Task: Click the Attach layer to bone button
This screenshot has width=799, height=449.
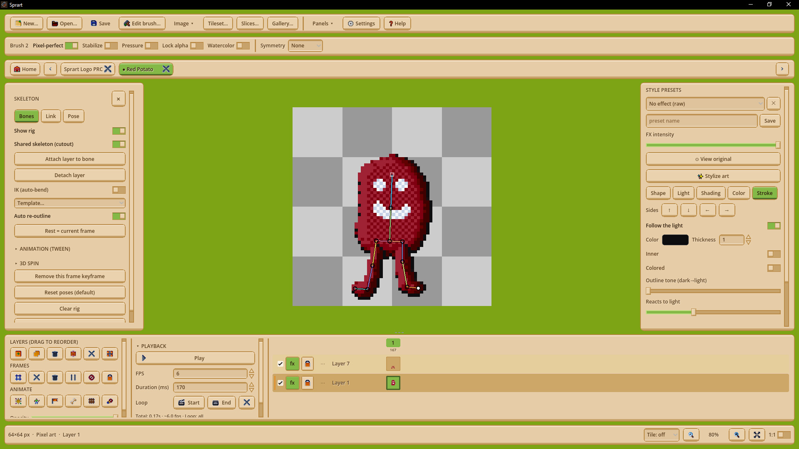Action: point(70,159)
